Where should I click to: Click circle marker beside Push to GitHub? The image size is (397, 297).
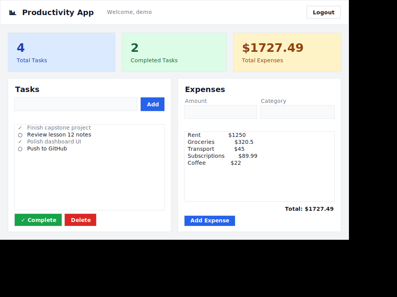point(20,149)
